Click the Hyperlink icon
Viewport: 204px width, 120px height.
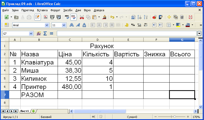point(133,17)
